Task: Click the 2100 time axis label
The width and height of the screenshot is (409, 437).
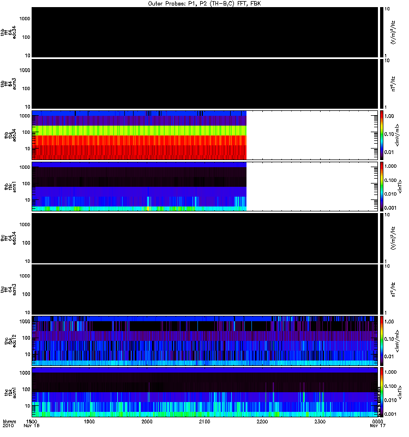Action: click(204, 421)
